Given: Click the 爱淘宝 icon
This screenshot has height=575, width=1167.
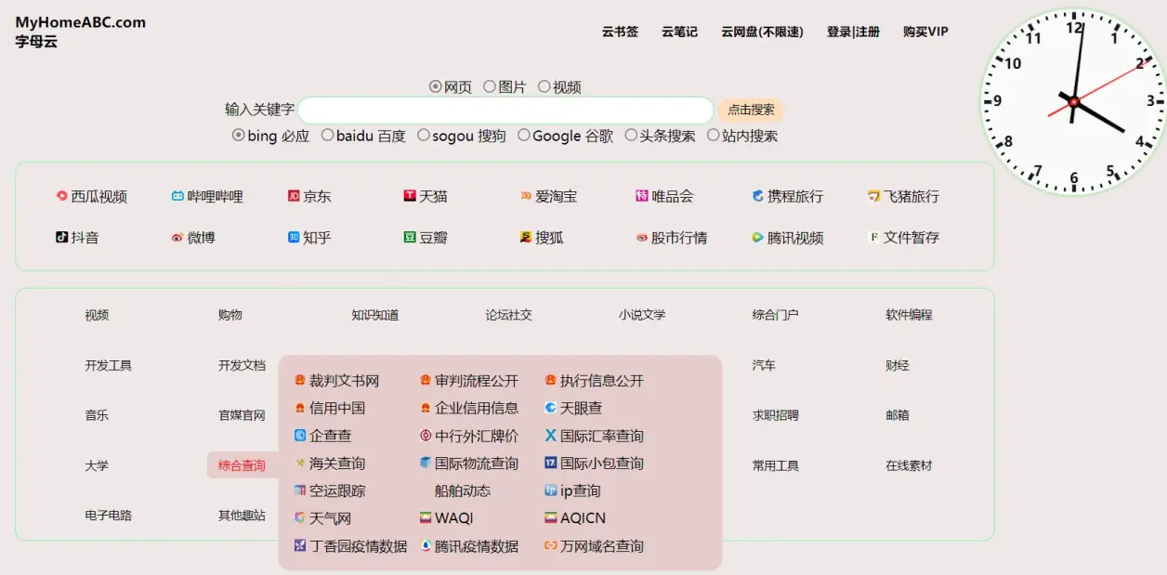Looking at the screenshot, I should pyautogui.click(x=526, y=196).
